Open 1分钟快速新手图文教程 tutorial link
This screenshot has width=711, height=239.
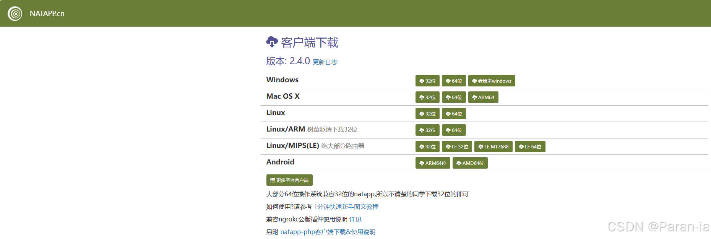346,206
